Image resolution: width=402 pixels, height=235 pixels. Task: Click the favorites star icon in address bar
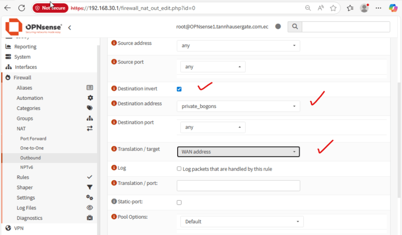333,8
